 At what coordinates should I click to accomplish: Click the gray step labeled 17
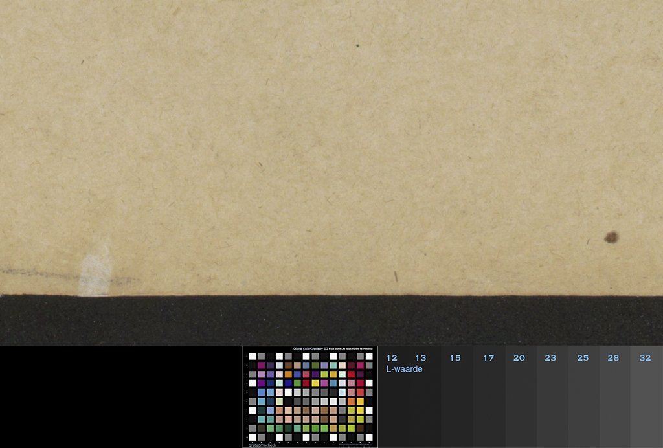(488, 401)
